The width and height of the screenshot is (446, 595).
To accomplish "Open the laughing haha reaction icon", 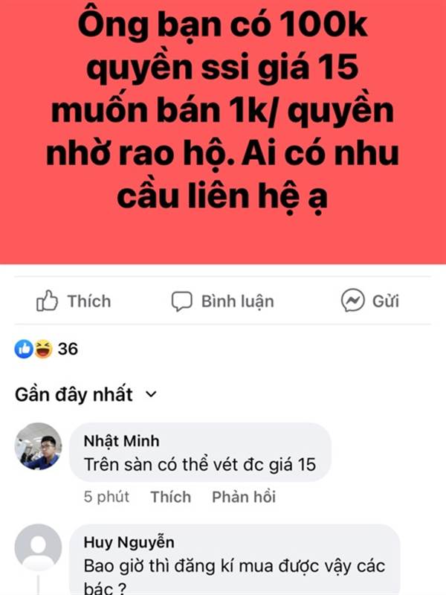I will (x=44, y=349).
